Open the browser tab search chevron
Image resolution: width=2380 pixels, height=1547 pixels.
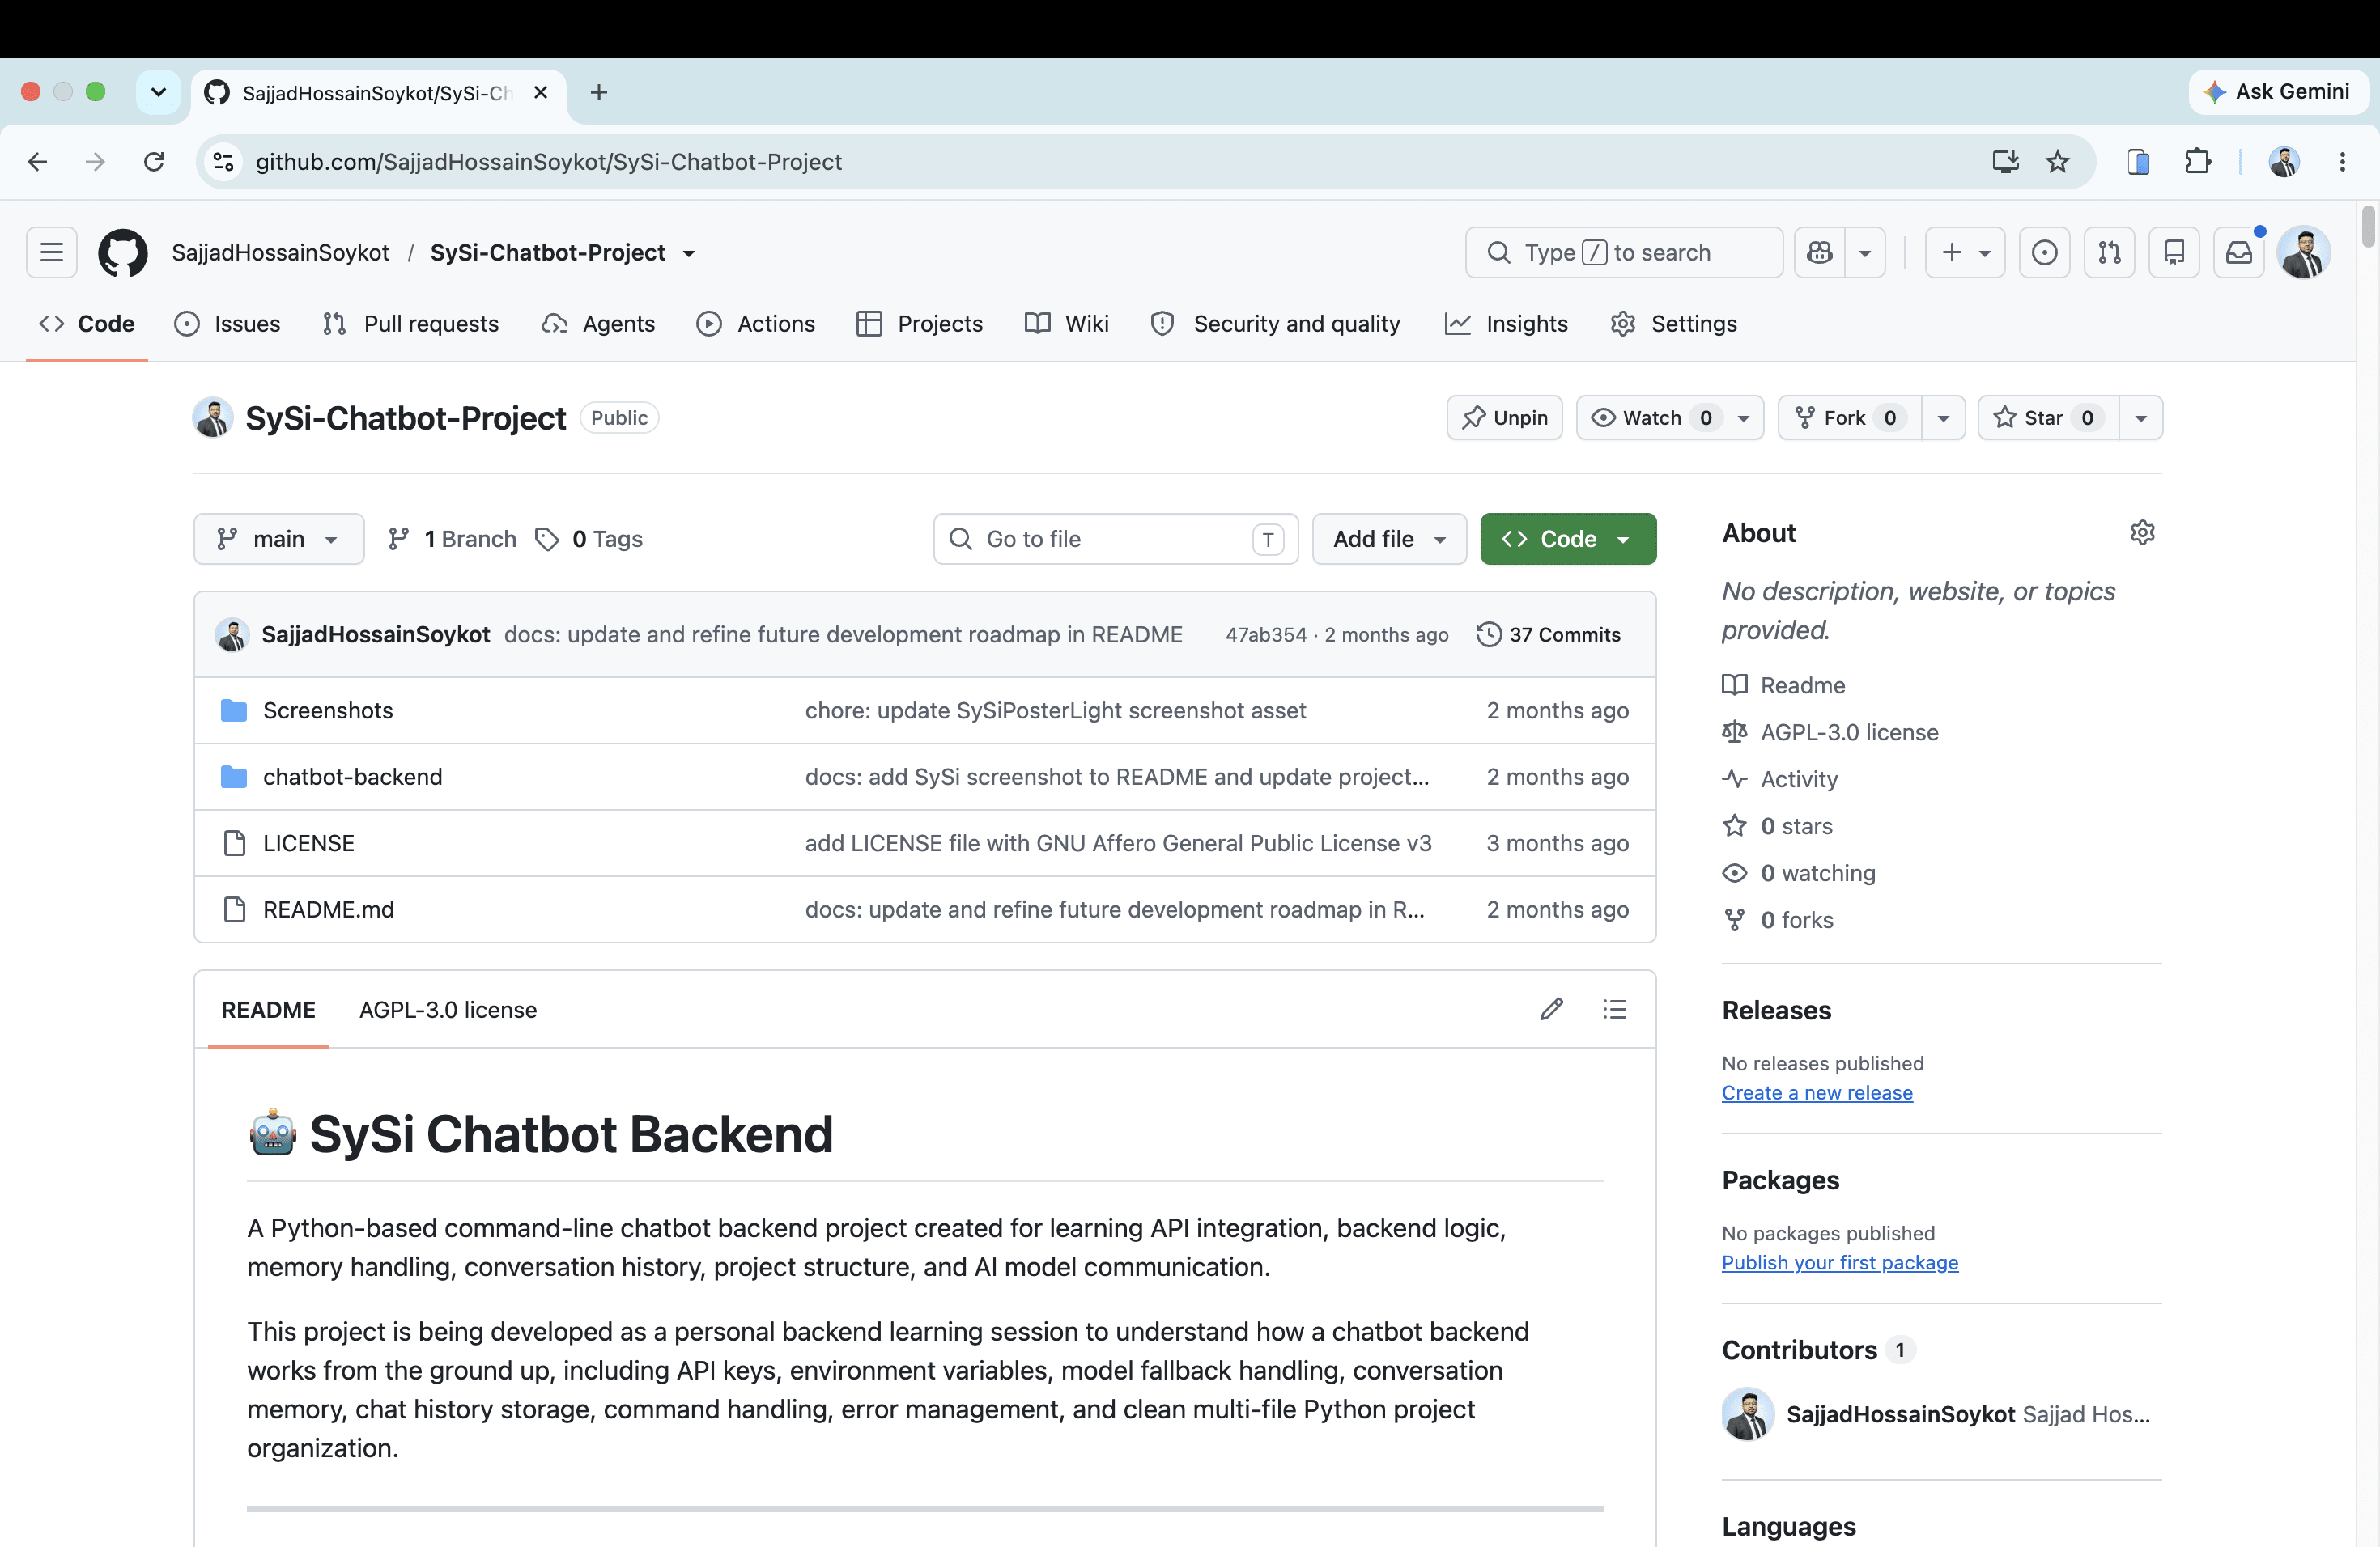(158, 93)
